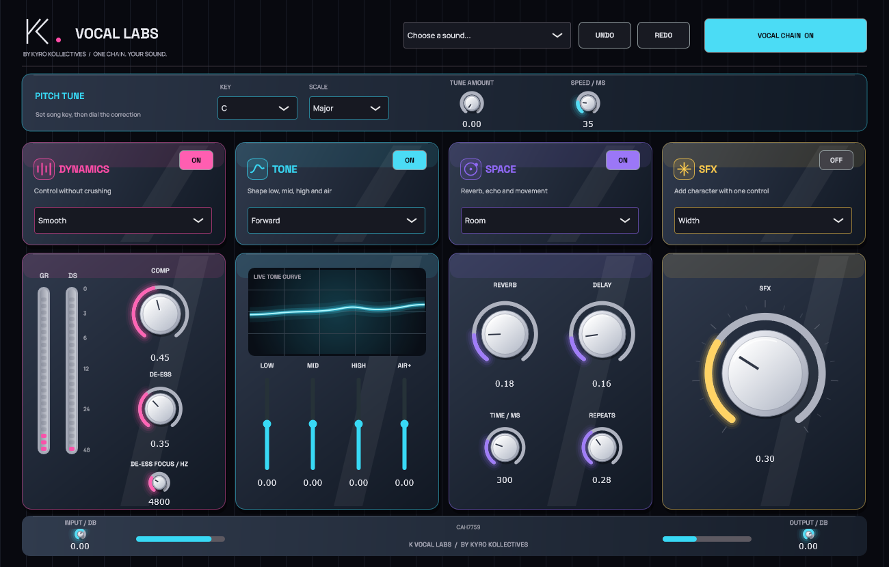Click the Pitch Tune heading

point(60,96)
